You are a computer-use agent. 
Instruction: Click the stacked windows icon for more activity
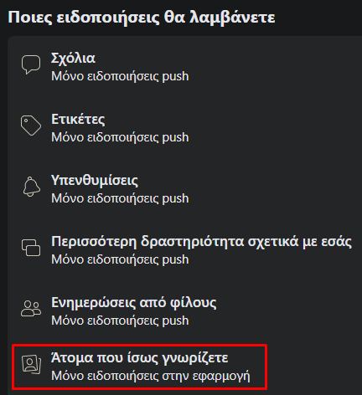pyautogui.click(x=31, y=248)
